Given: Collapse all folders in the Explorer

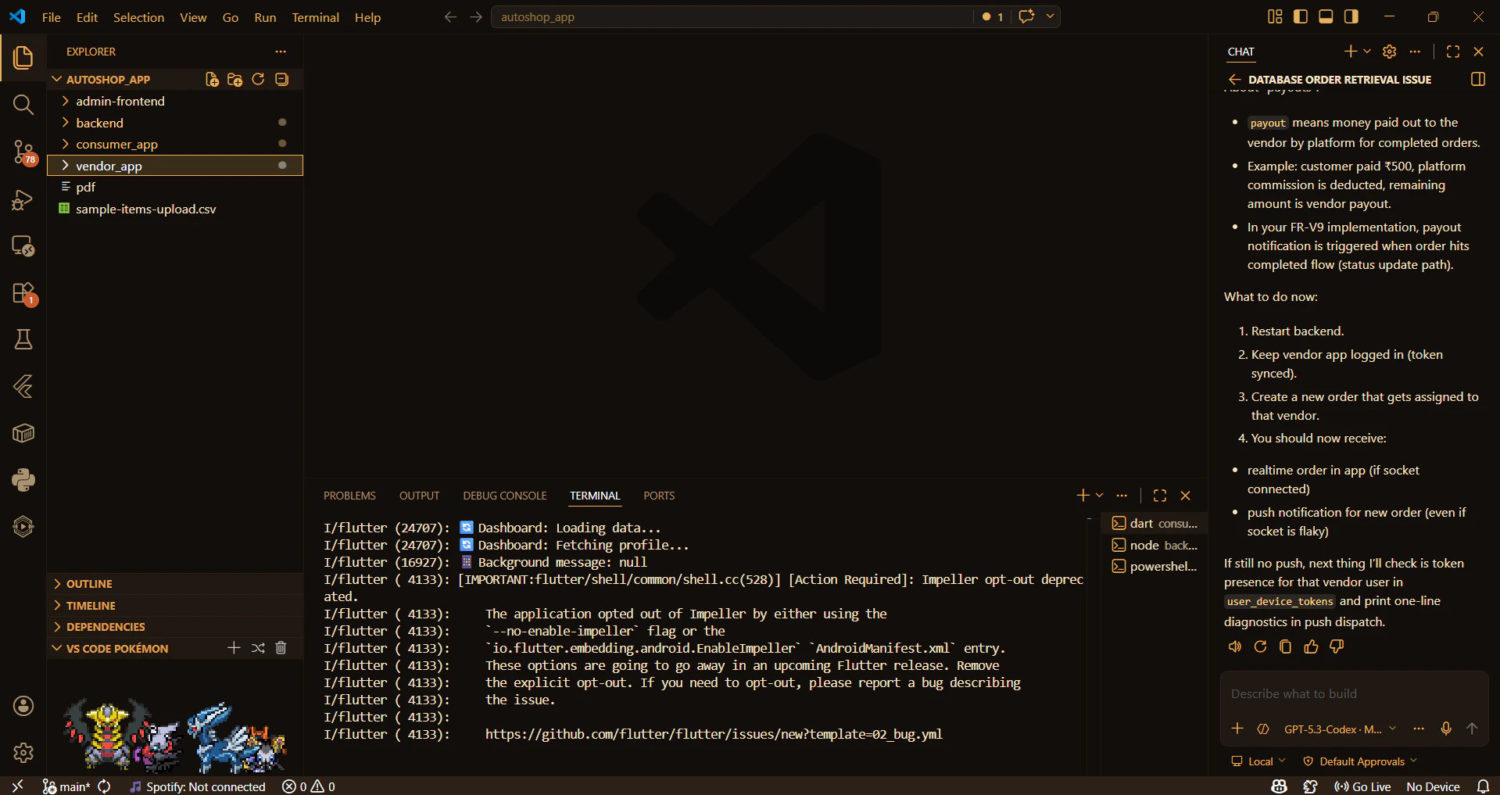Looking at the screenshot, I should point(281,79).
